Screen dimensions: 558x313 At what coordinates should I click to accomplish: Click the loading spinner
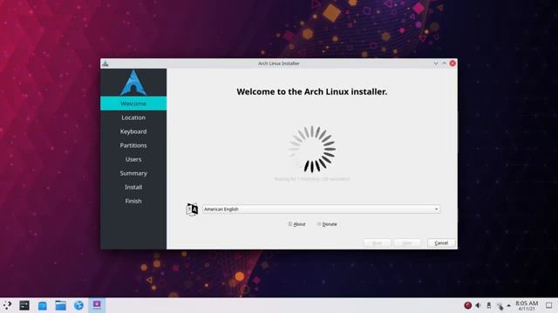coord(312,149)
